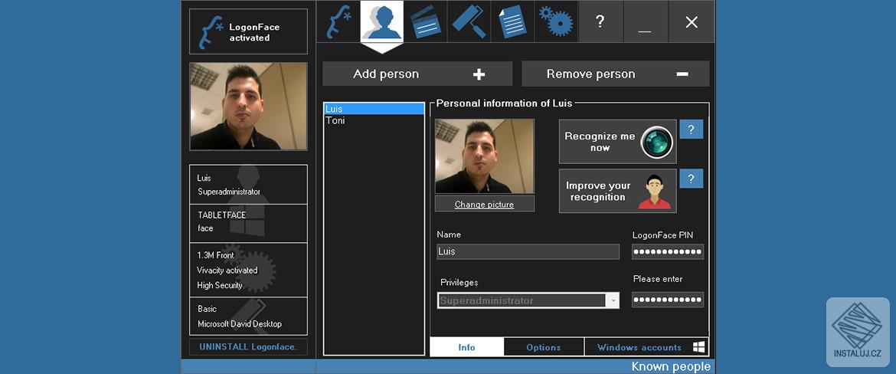
Task: Select Toni in the people list
Action: tap(374, 120)
